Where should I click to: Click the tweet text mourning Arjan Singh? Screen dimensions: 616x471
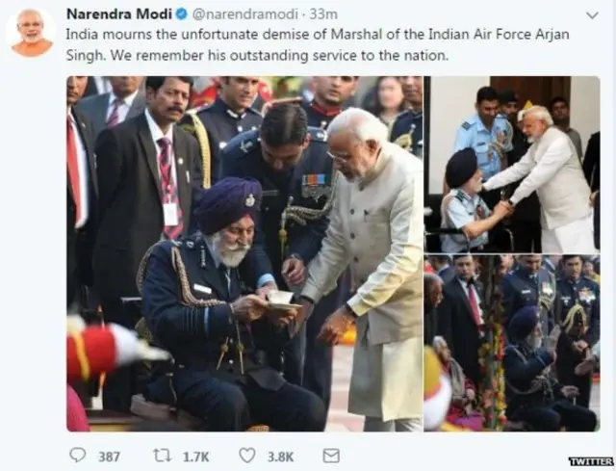coord(318,45)
